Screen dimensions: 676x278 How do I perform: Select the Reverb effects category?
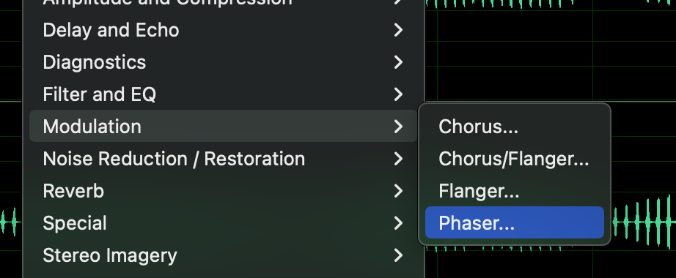coord(224,191)
